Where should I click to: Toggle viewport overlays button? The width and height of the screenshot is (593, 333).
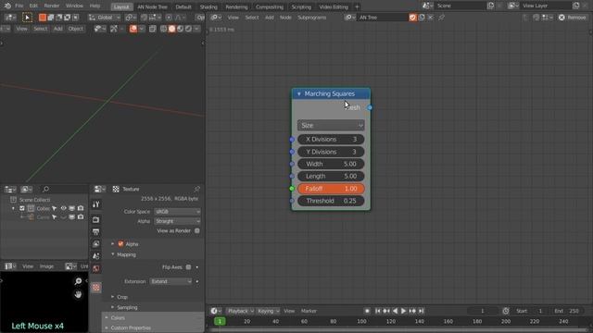coord(133,29)
